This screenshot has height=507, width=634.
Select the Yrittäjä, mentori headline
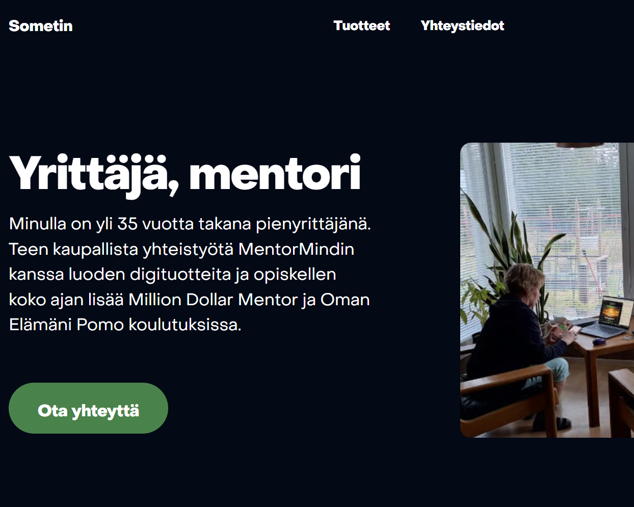point(185,174)
